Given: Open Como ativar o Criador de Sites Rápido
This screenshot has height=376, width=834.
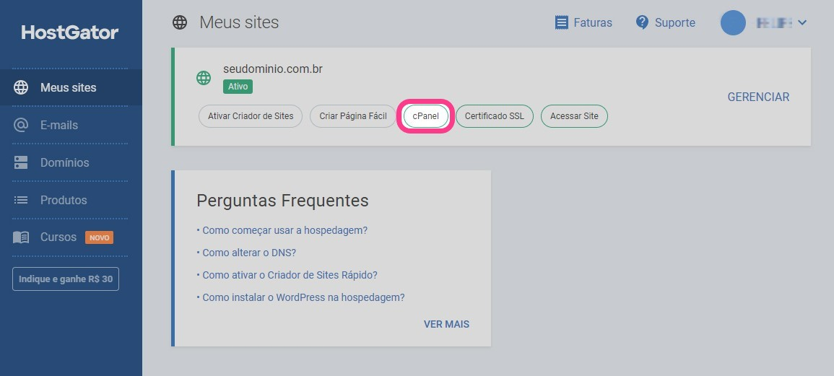Looking at the screenshot, I should point(290,275).
